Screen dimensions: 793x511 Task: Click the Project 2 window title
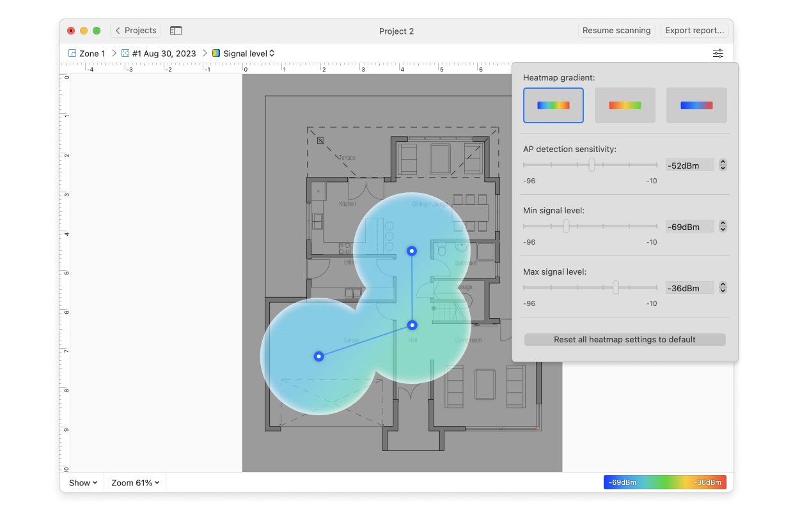click(x=396, y=31)
